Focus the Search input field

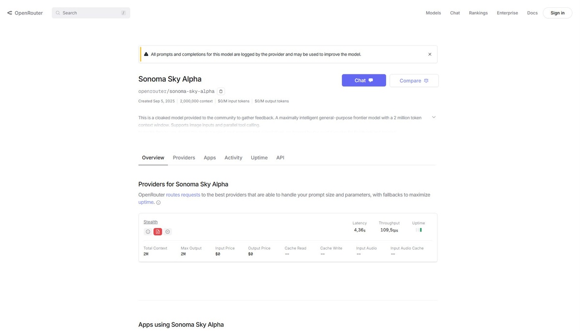[x=91, y=13]
